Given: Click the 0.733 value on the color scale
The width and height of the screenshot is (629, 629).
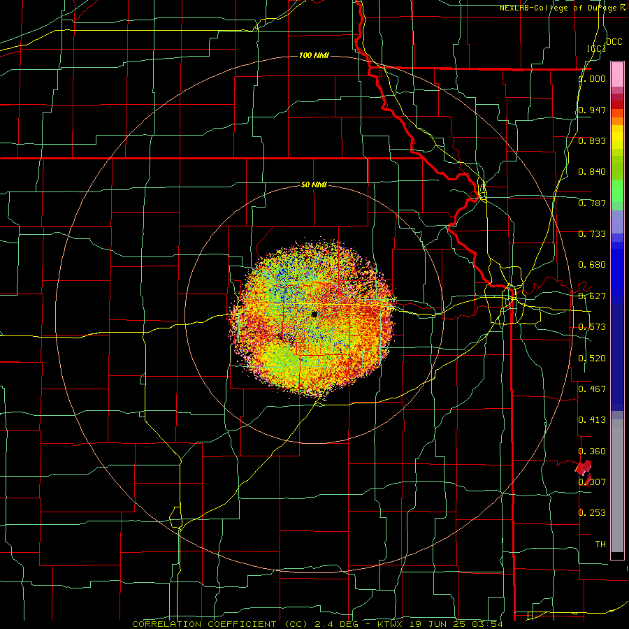Looking at the screenshot, I should [x=592, y=234].
